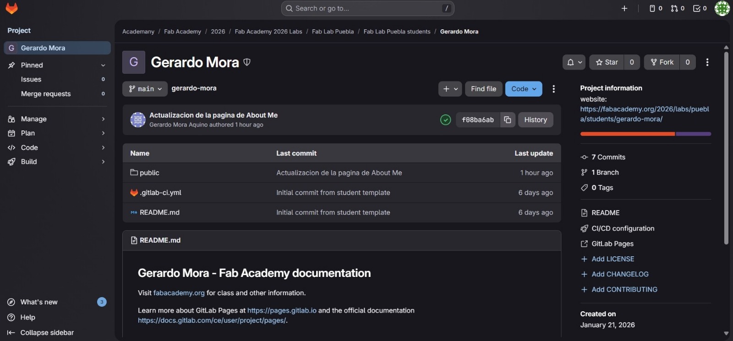Focus the Search or go to field
The height and width of the screenshot is (341, 733).
tap(367, 8)
